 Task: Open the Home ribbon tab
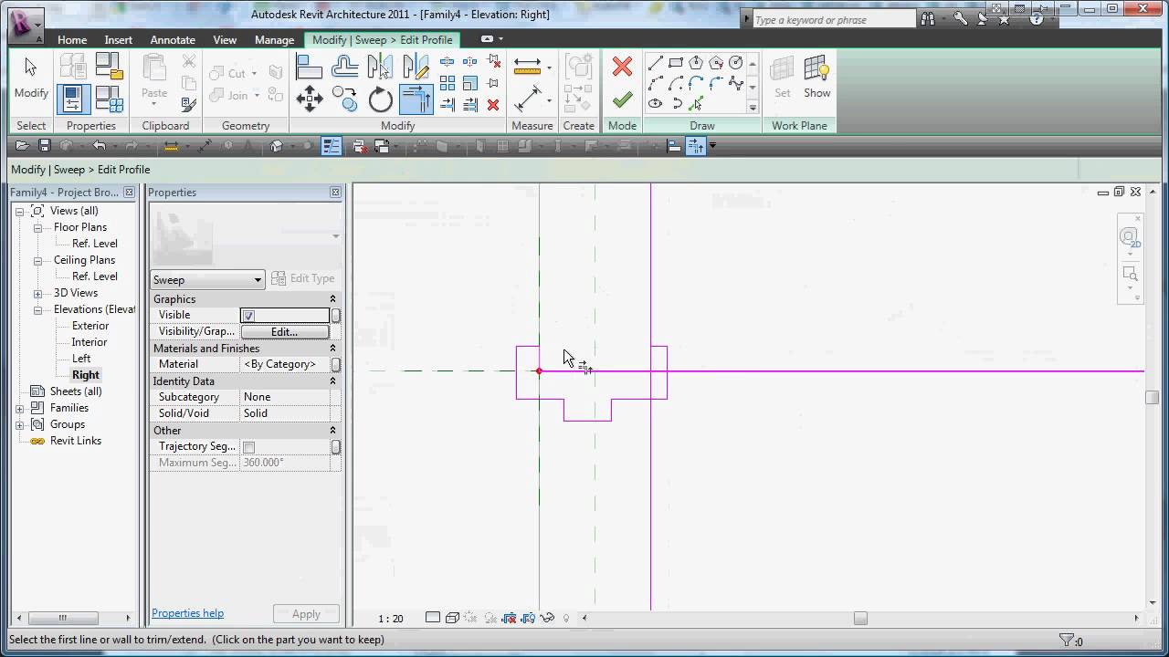coord(72,40)
